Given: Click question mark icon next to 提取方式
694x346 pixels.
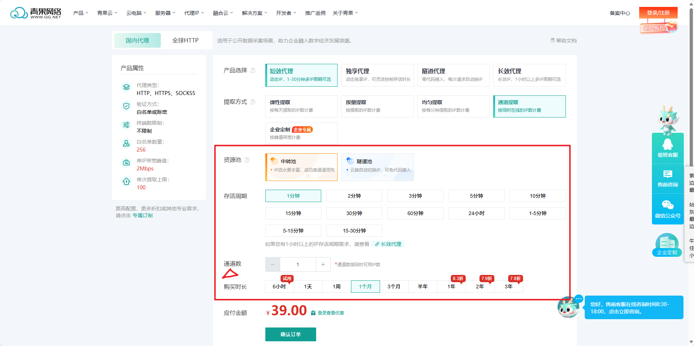Looking at the screenshot, I should click(x=253, y=102).
